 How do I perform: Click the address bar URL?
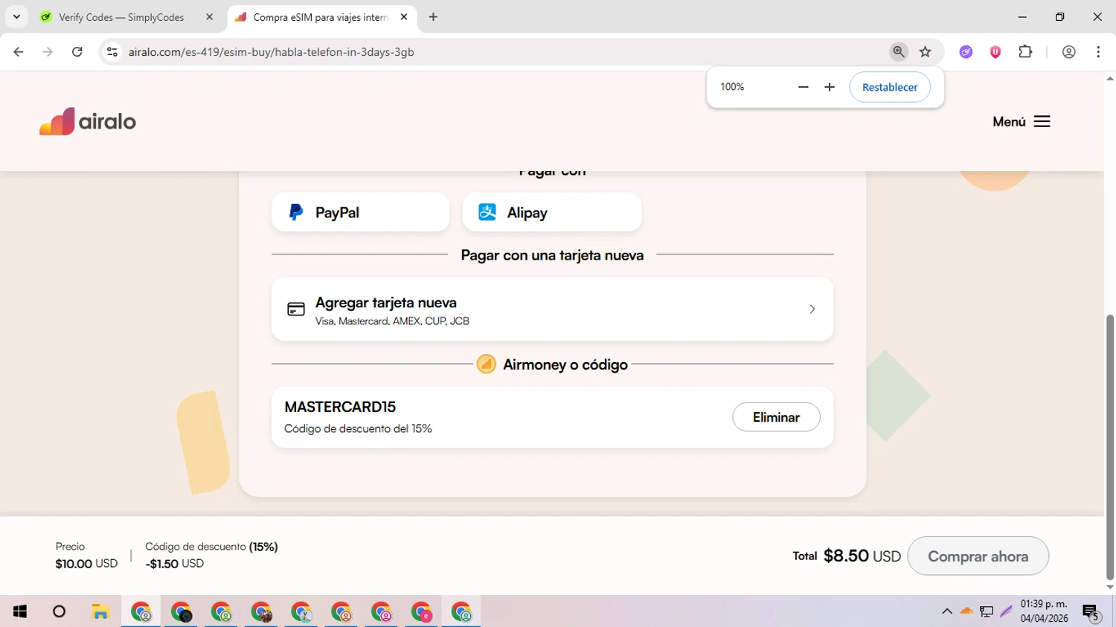coord(271,52)
